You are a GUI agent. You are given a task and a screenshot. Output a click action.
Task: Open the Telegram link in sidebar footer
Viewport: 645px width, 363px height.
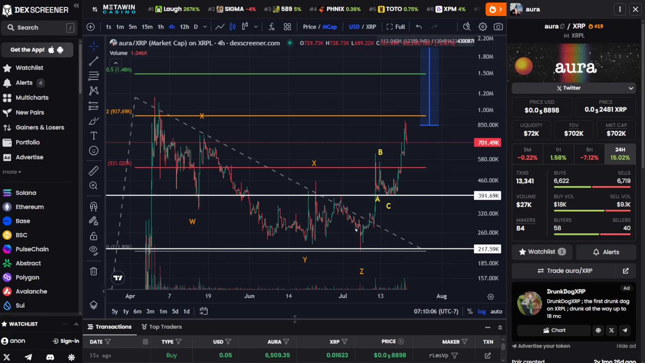(x=28, y=357)
